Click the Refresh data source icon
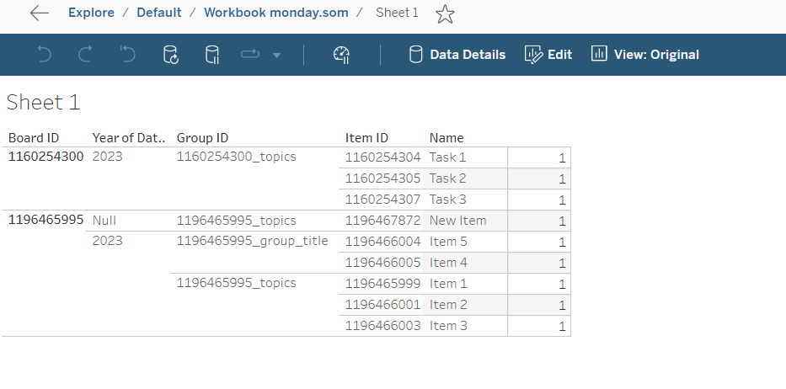The width and height of the screenshot is (786, 389). [170, 55]
